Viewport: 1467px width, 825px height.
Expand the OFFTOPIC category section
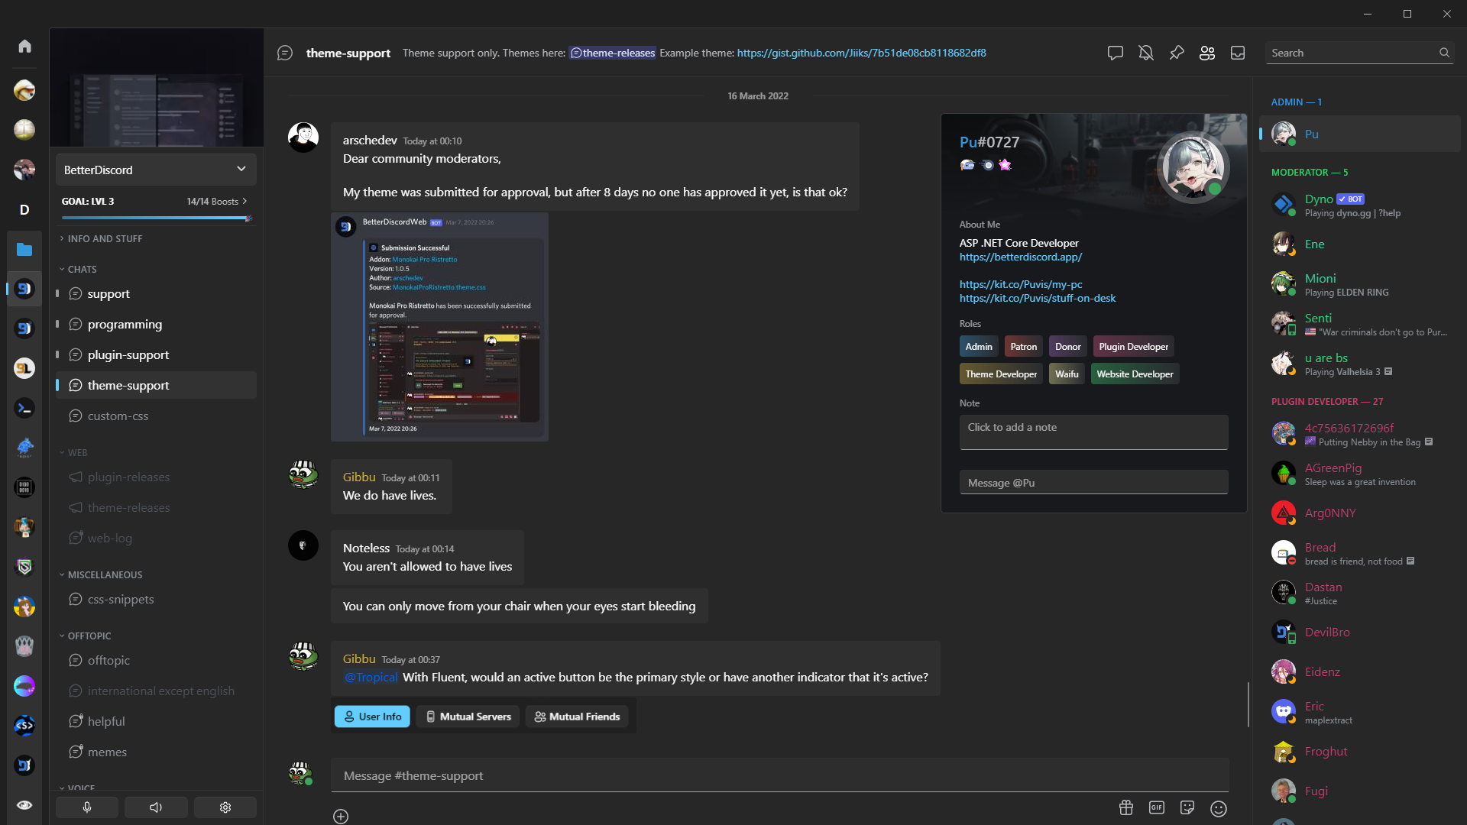pyautogui.click(x=88, y=636)
